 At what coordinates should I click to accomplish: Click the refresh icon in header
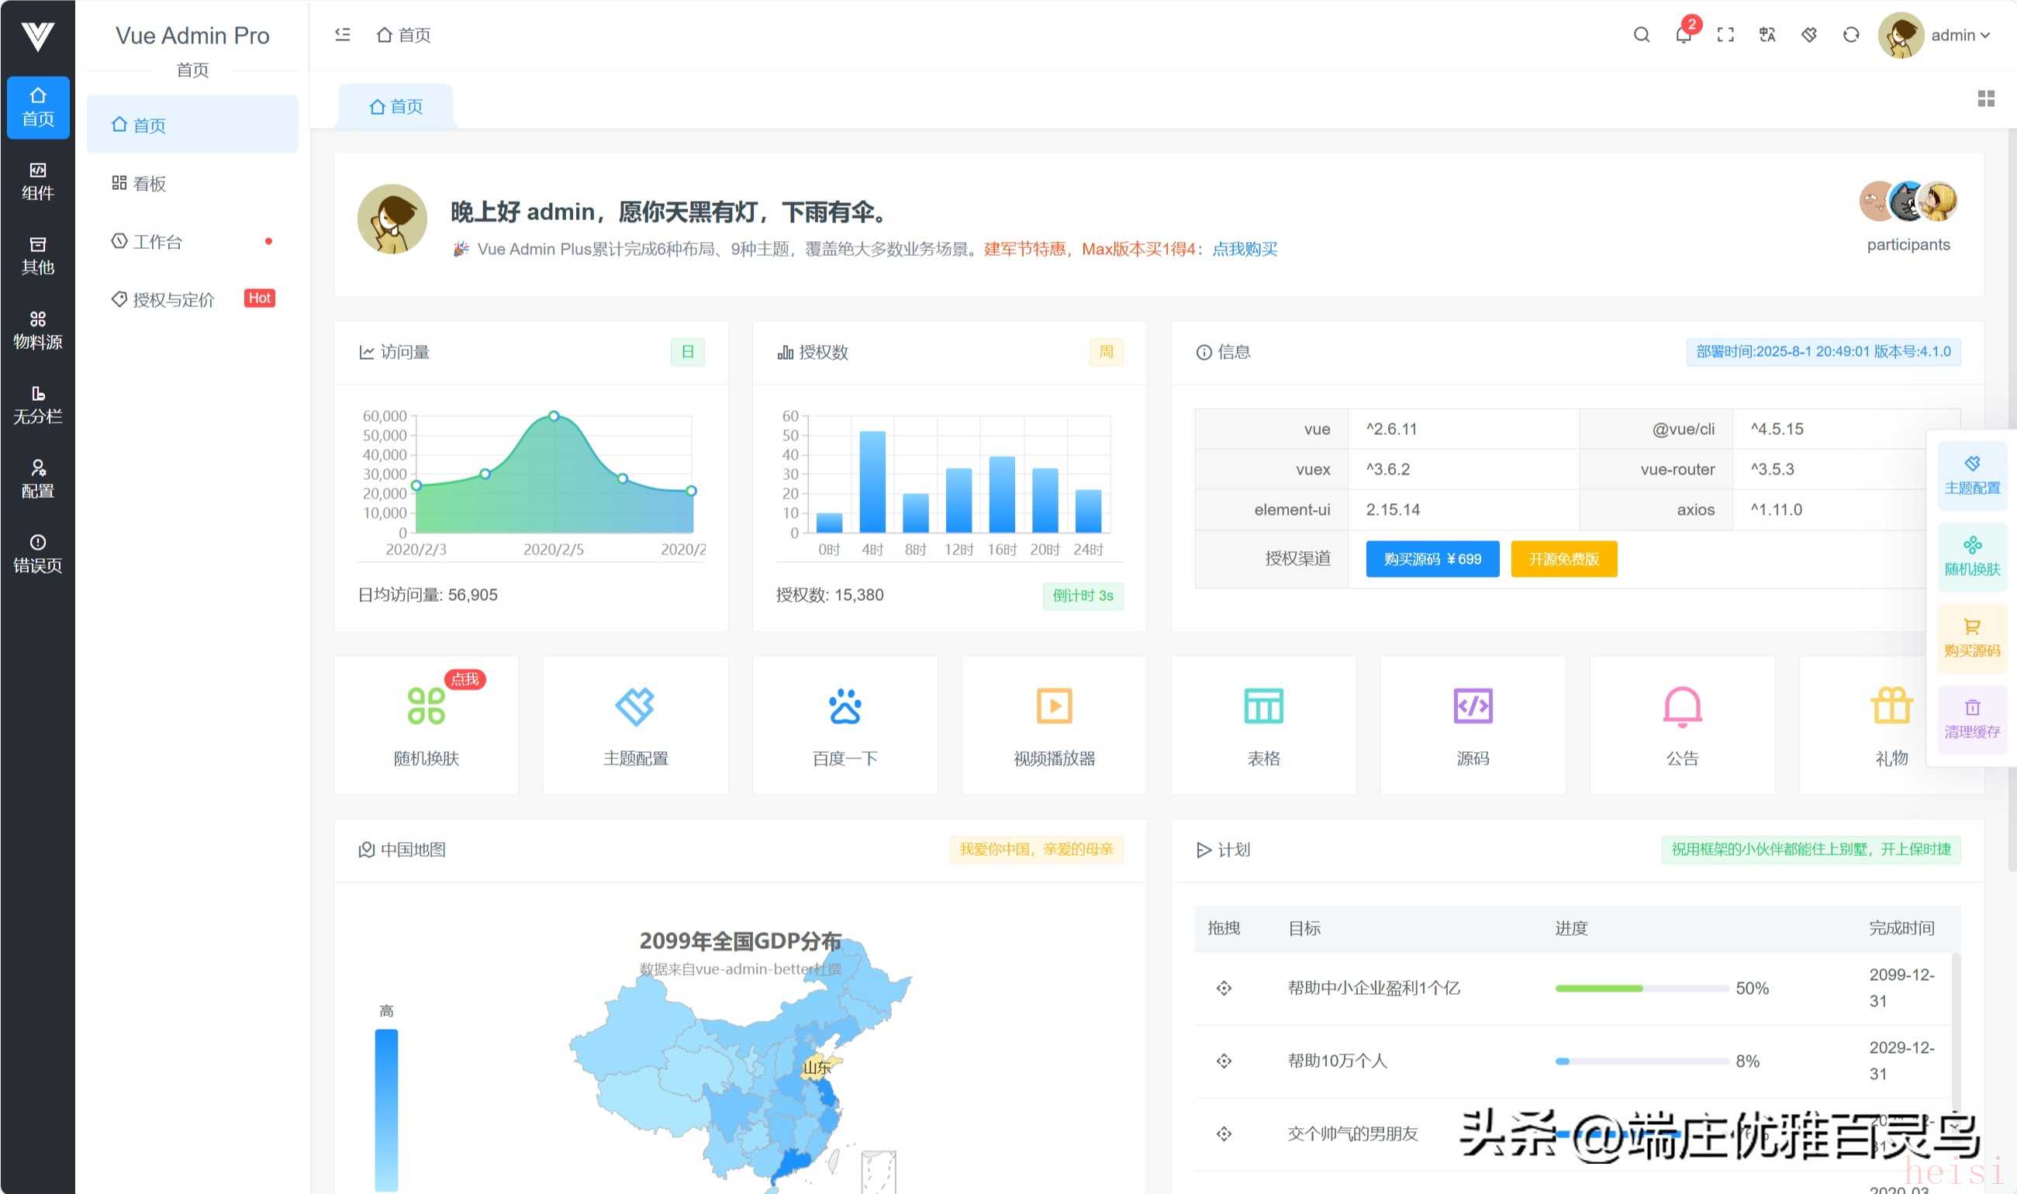[x=1850, y=35]
